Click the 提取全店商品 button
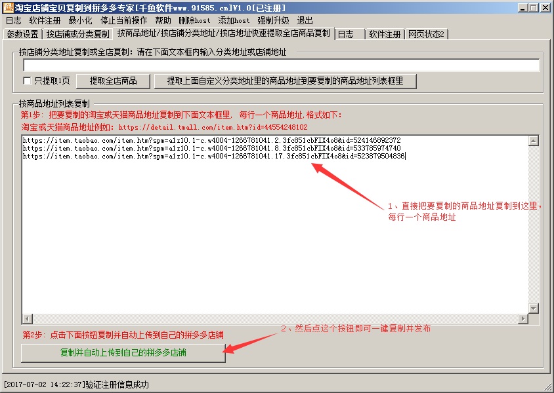554x393 pixels. [x=113, y=81]
